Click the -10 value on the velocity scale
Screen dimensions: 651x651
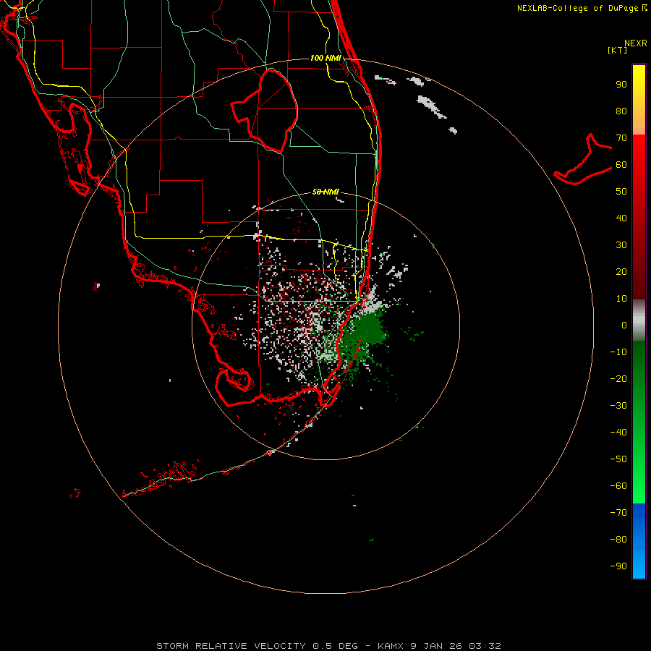point(618,352)
